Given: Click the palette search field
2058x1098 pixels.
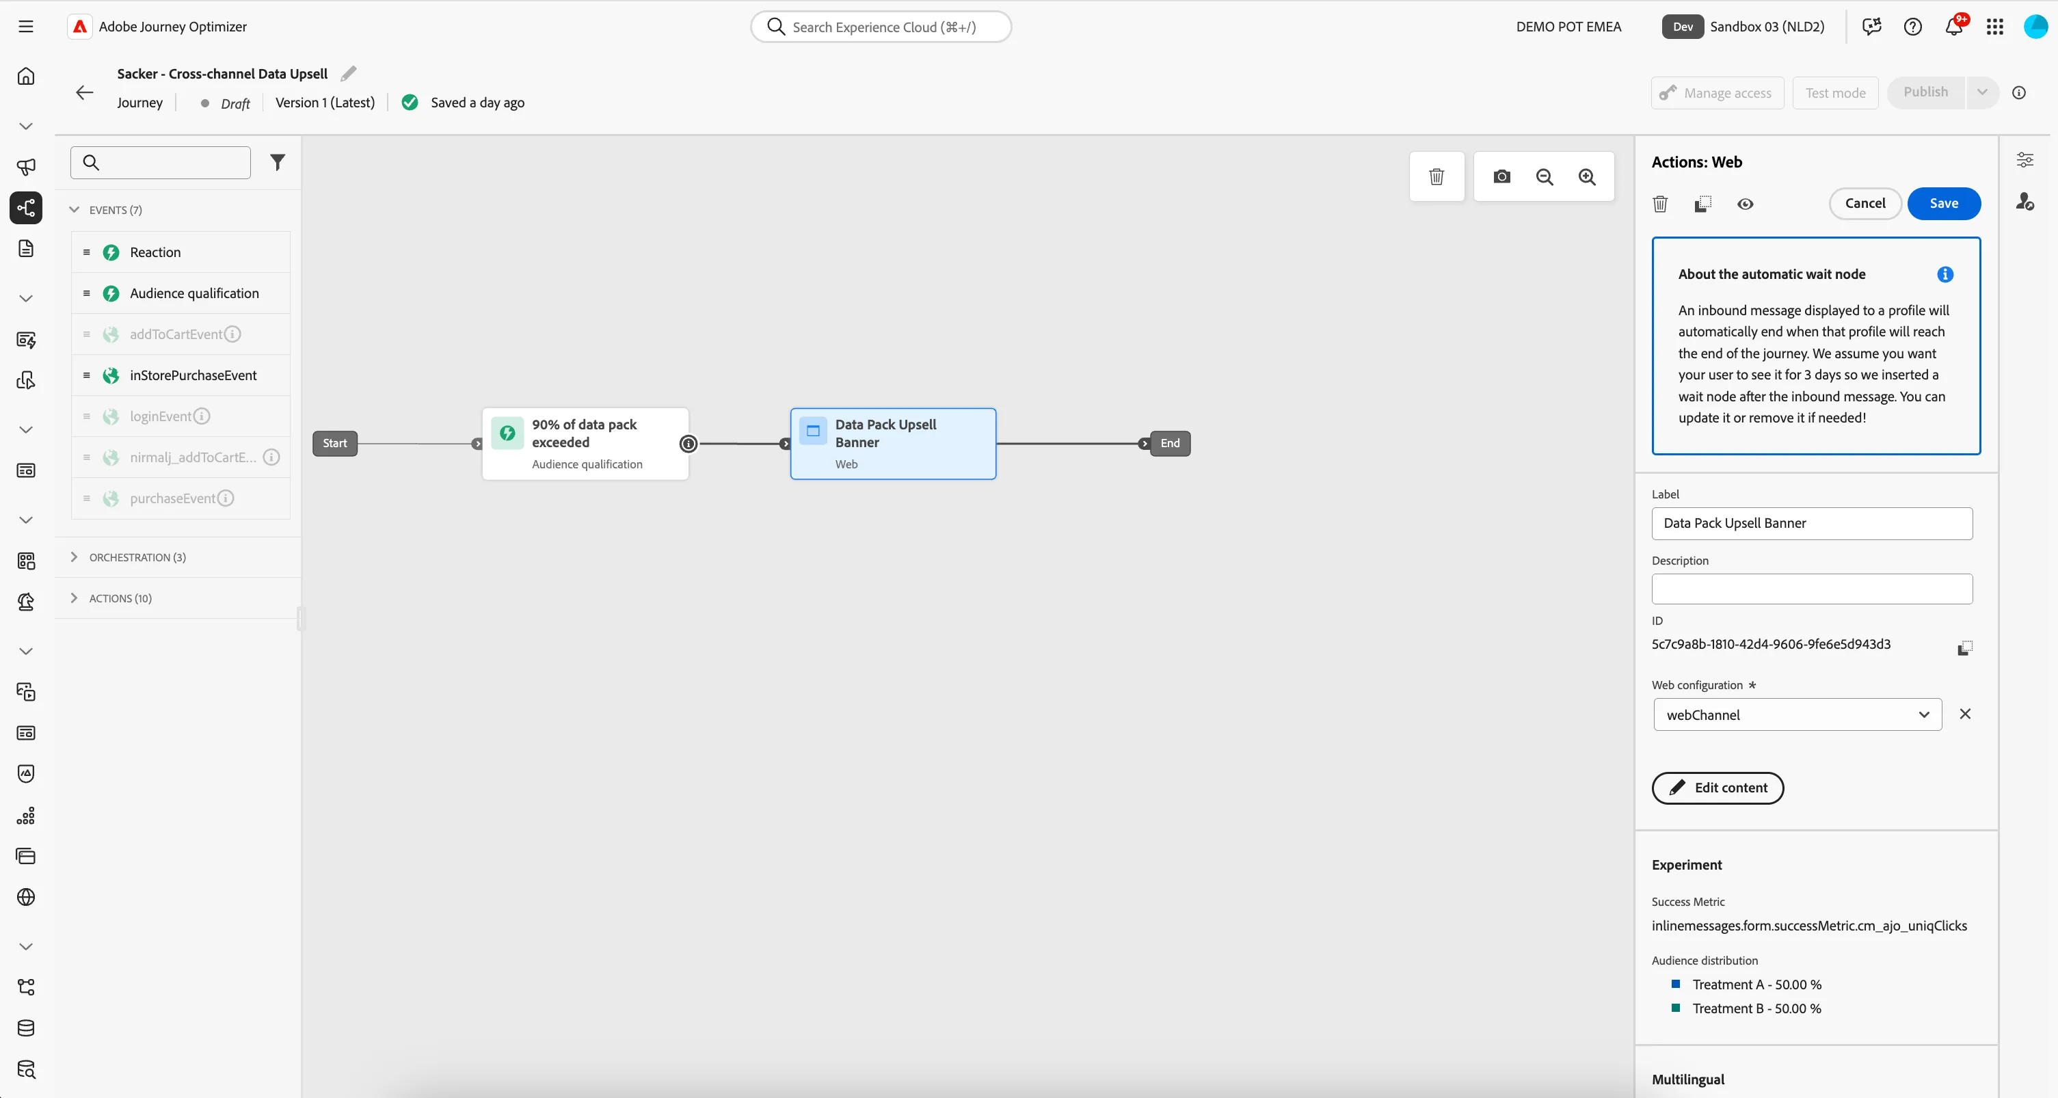Looking at the screenshot, I should (161, 162).
